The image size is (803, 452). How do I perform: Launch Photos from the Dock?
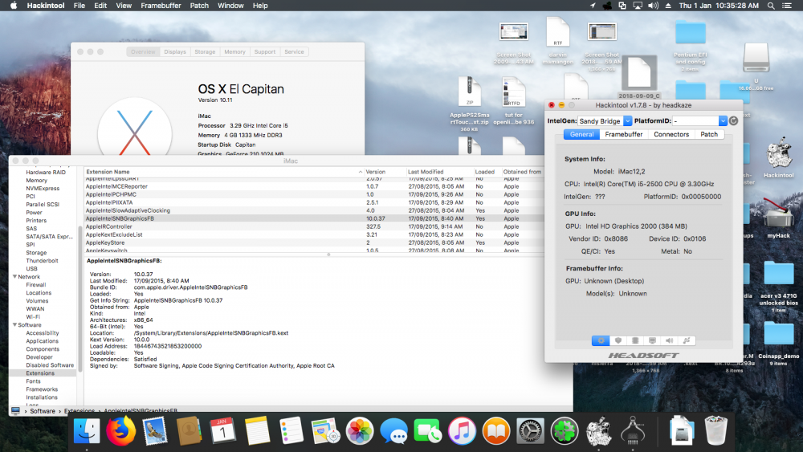coord(360,431)
